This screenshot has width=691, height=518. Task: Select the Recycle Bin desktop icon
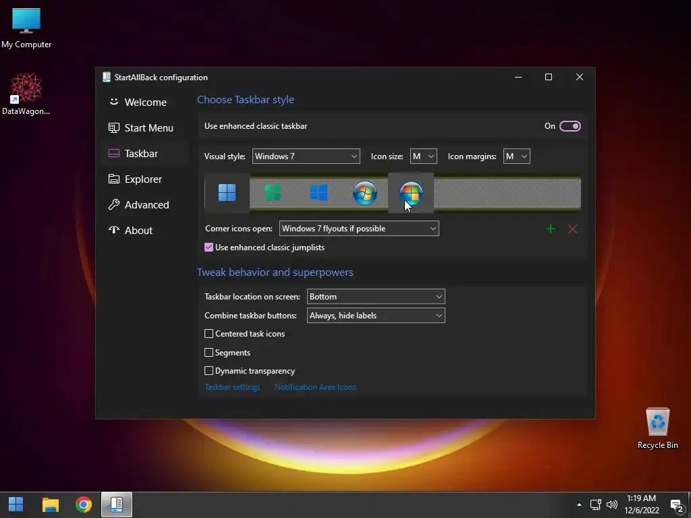tap(657, 428)
